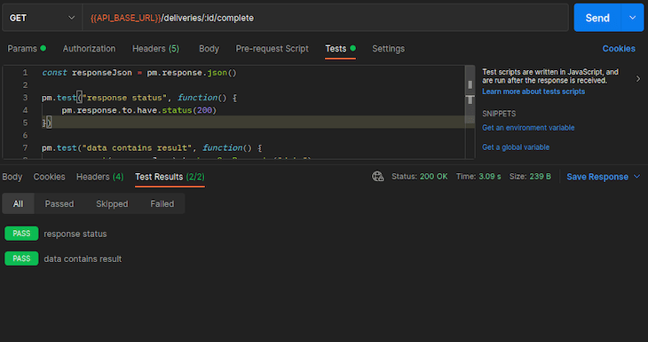The height and width of the screenshot is (342, 648).
Task: Open the Authorization tab
Action: click(x=90, y=49)
